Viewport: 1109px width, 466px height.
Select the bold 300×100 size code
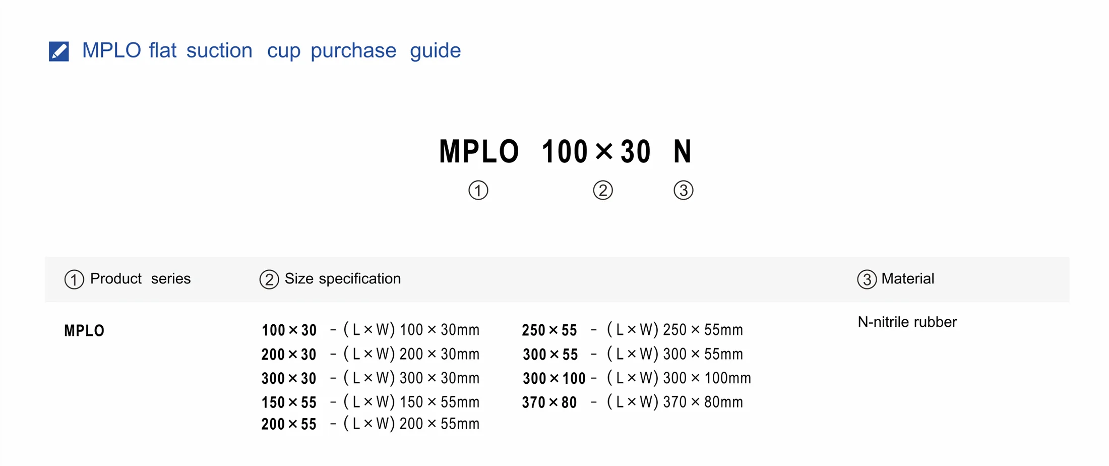[553, 378]
